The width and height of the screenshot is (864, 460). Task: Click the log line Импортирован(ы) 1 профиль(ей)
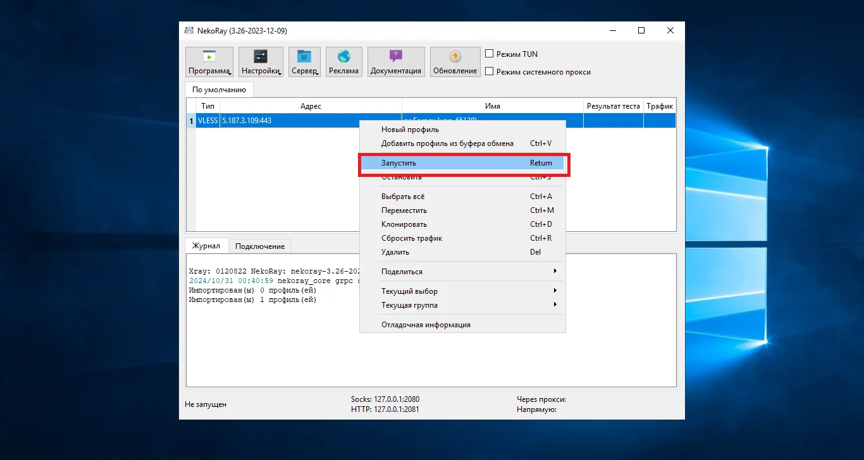click(x=253, y=300)
